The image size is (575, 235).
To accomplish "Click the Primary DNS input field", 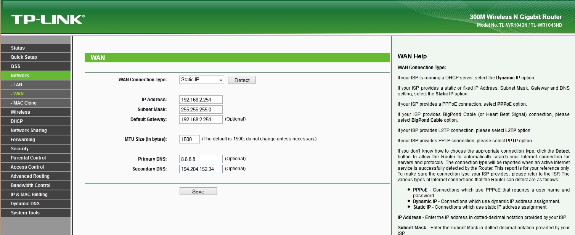I will (x=201, y=159).
